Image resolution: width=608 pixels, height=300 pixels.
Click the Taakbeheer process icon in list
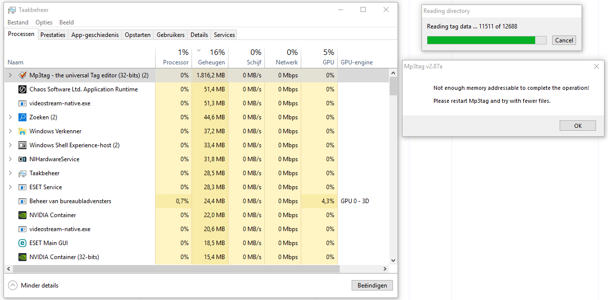point(22,173)
